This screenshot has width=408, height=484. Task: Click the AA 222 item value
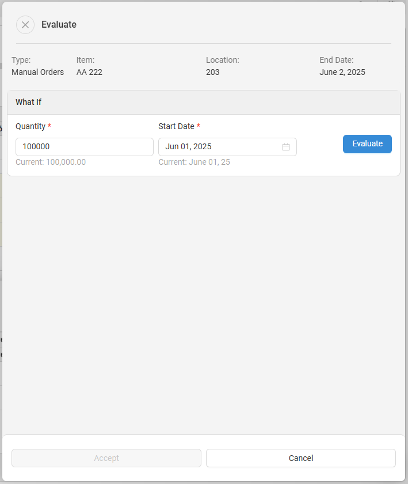89,72
